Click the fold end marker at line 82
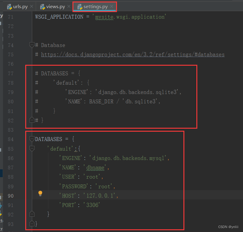243x232 pixels. [x=32, y=120]
